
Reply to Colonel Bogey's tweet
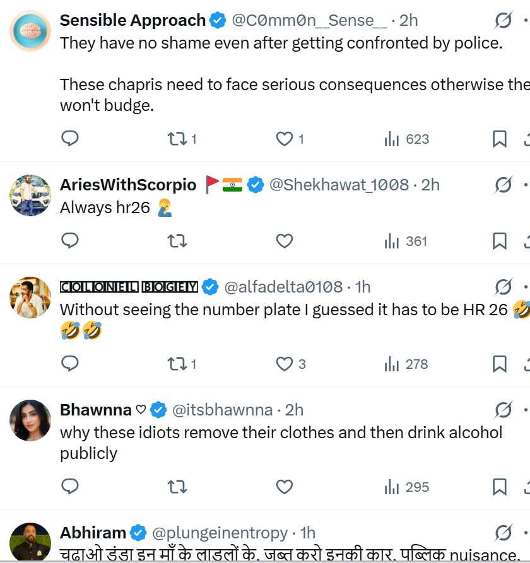pyautogui.click(x=70, y=364)
